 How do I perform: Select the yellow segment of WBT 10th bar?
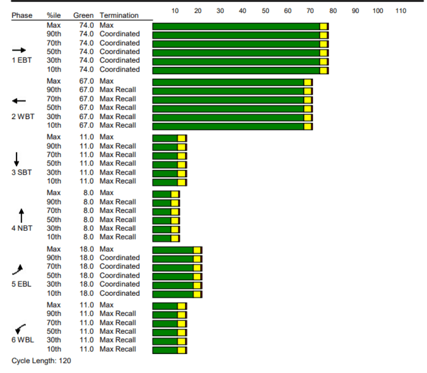click(x=308, y=126)
